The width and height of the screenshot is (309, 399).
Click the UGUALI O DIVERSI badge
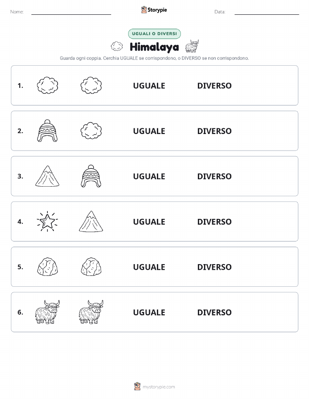pyautogui.click(x=154, y=34)
